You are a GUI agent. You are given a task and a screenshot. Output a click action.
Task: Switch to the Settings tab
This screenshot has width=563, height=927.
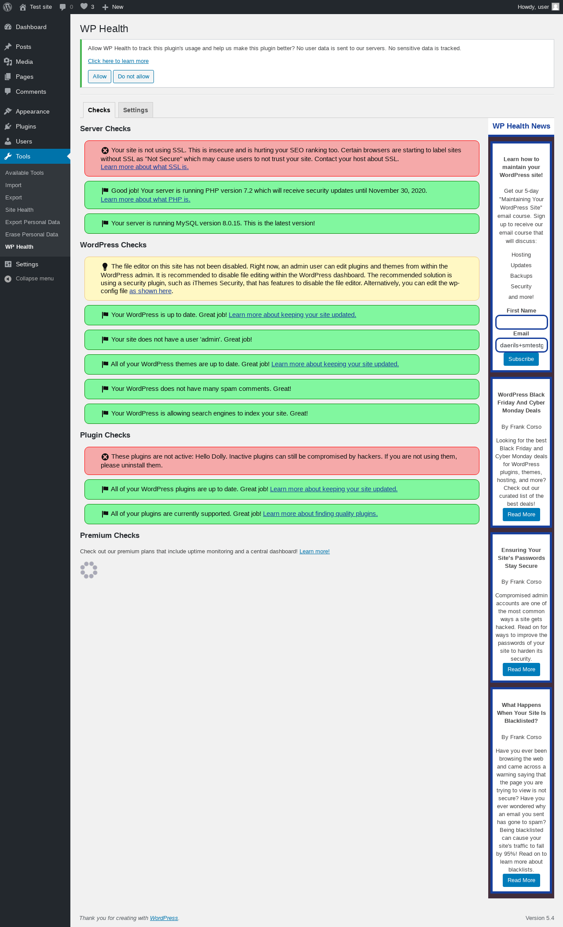coord(135,110)
